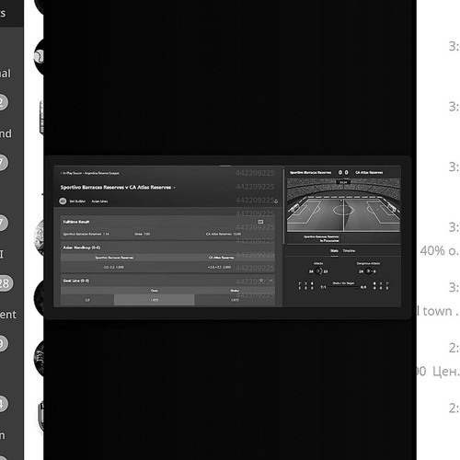The image size is (460, 460).
Task: Collapse the Fulltime Result market header
Action: click(167, 222)
